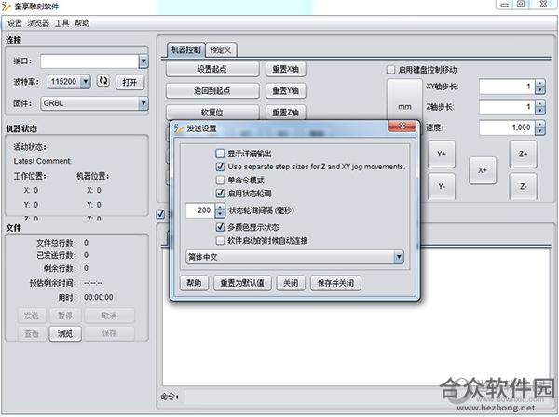
Task: Click the 用时 00:00:00 elapsed time value
Action: pos(99,297)
